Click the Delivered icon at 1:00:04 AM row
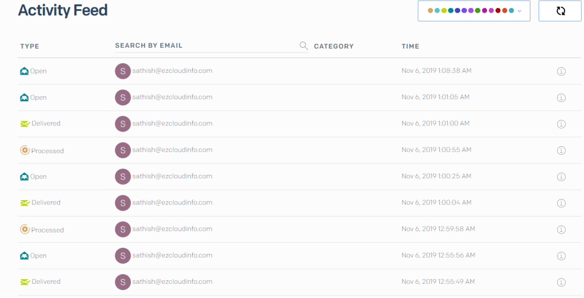The height and width of the screenshot is (298, 584). coord(25,203)
